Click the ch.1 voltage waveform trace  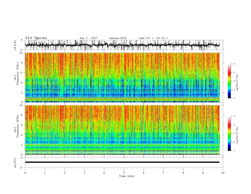pyautogui.click(x=122, y=45)
